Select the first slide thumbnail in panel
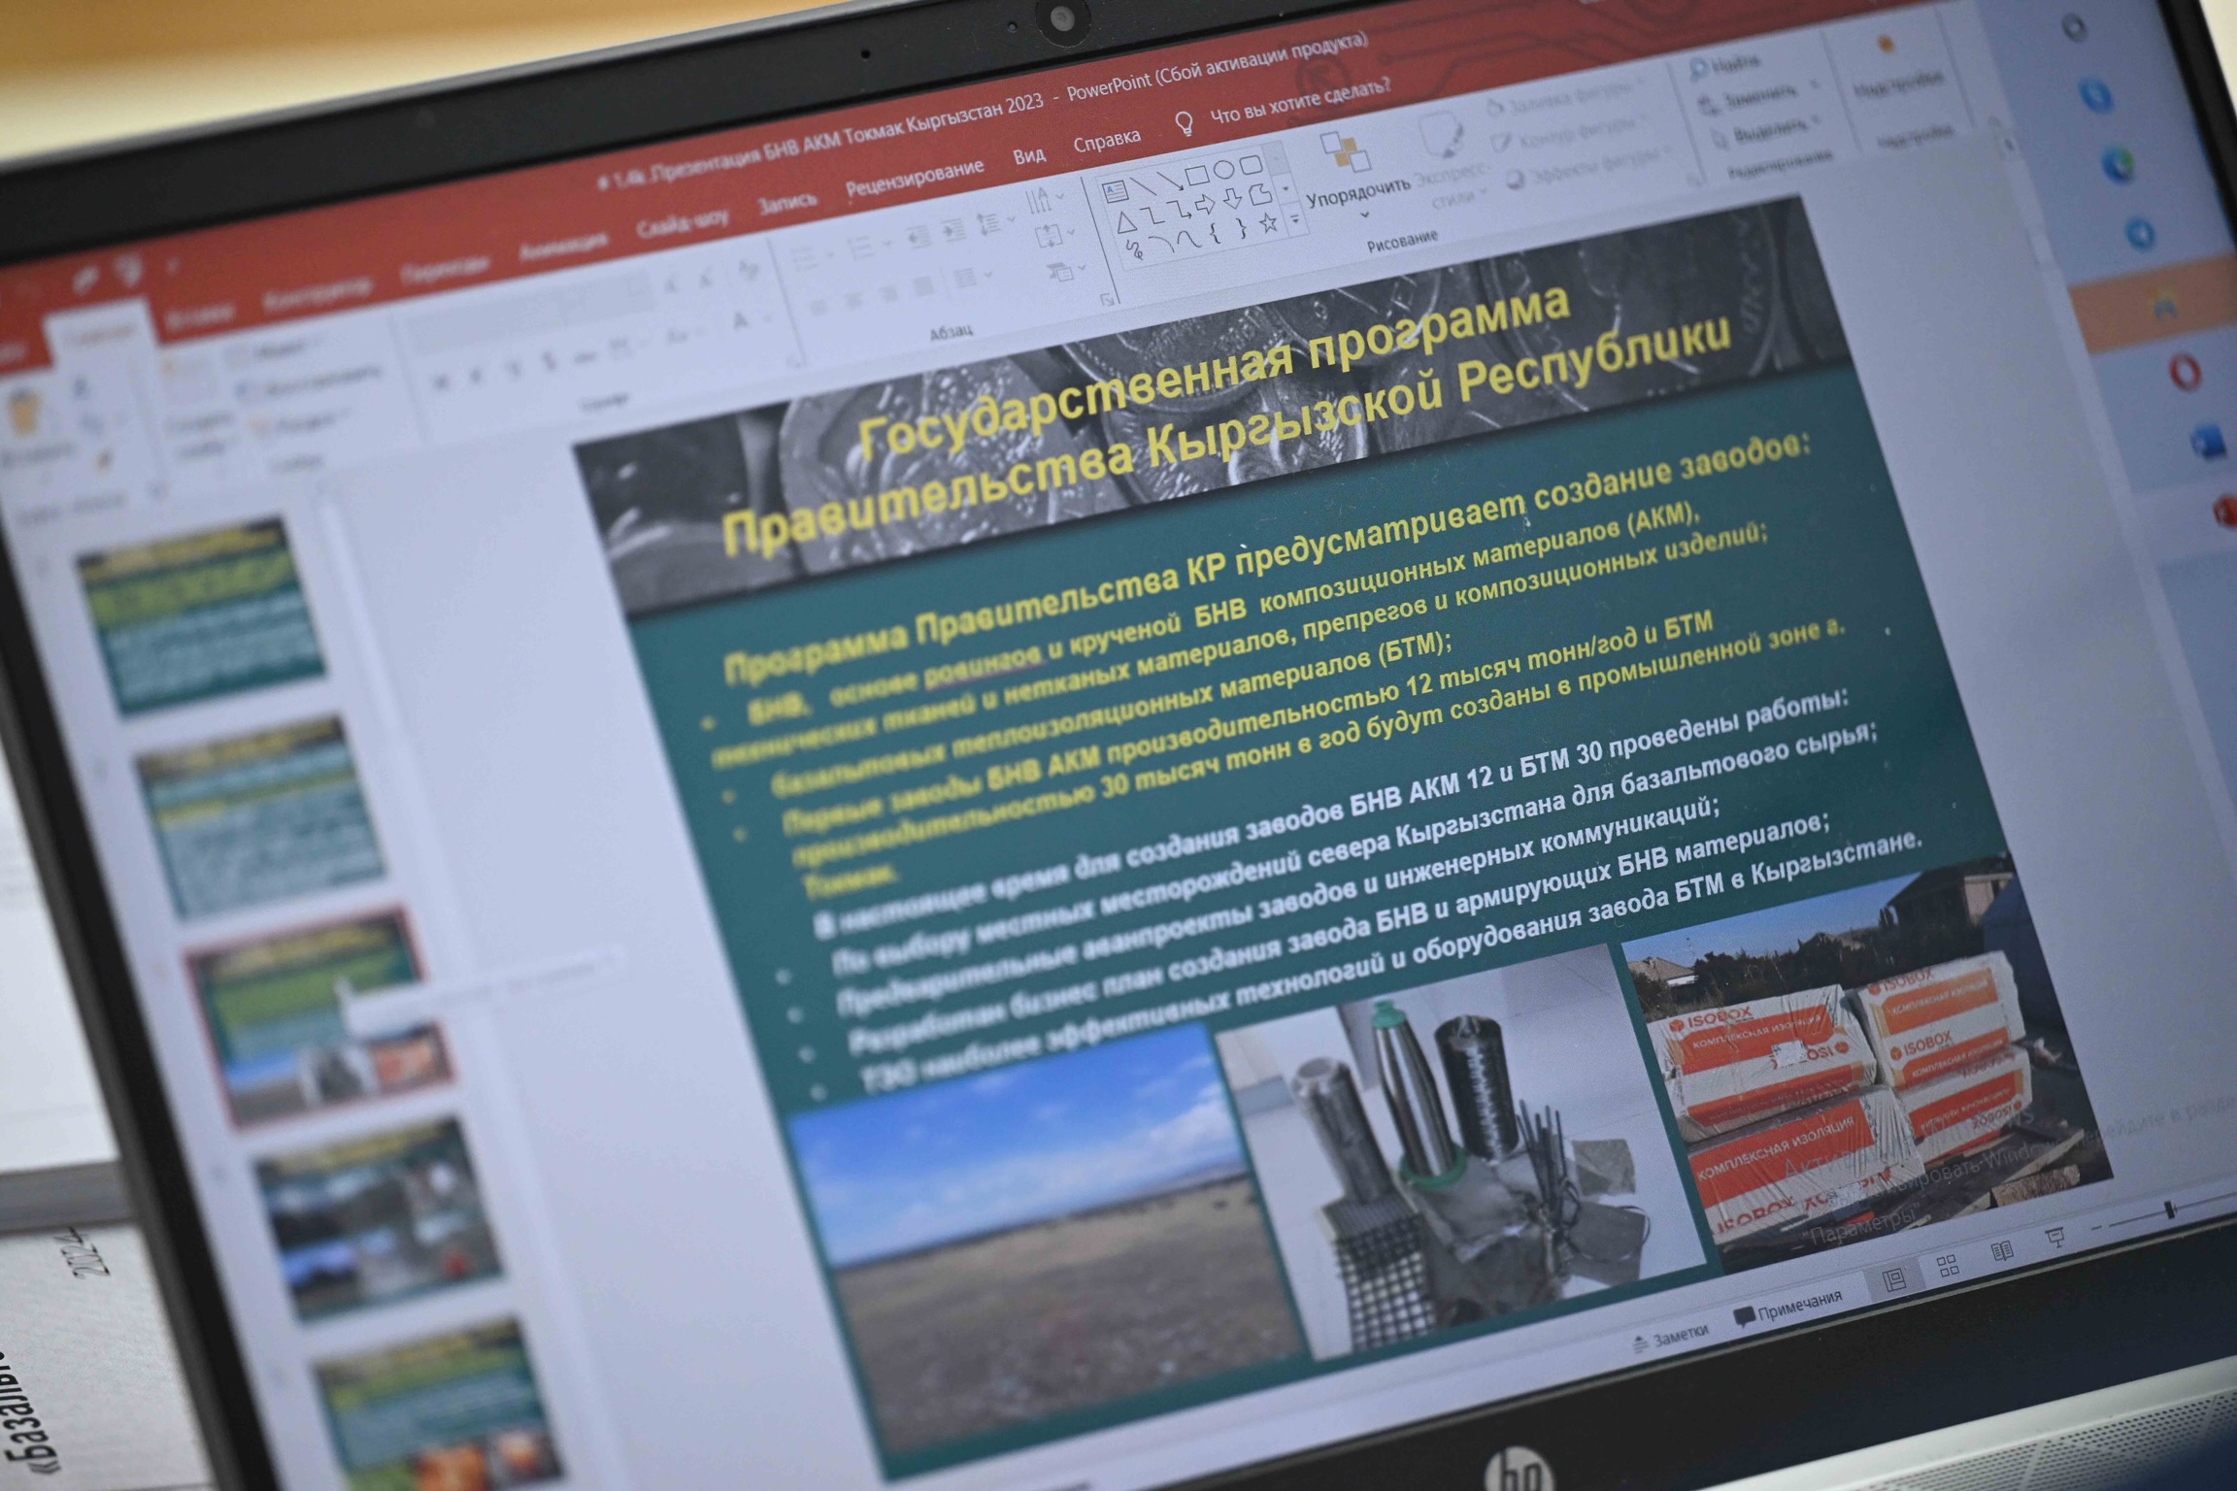2237x1491 pixels. 200,614
